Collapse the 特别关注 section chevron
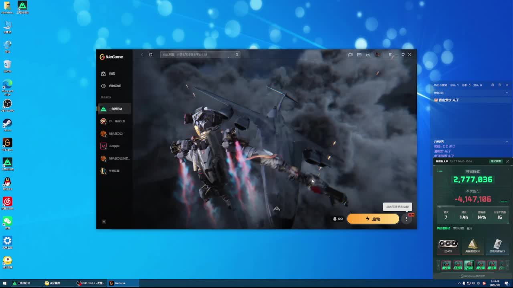513x288 pixels. pyautogui.click(x=507, y=93)
